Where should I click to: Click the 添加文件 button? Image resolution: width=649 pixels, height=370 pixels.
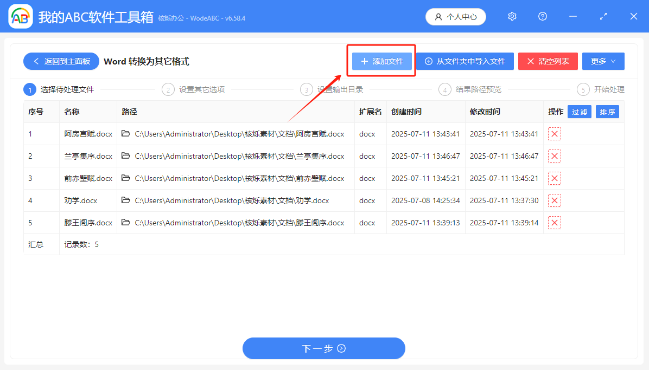(381, 61)
